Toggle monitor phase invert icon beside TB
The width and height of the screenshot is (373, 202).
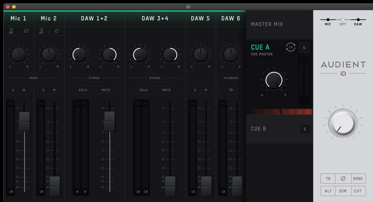pyautogui.click(x=343, y=178)
